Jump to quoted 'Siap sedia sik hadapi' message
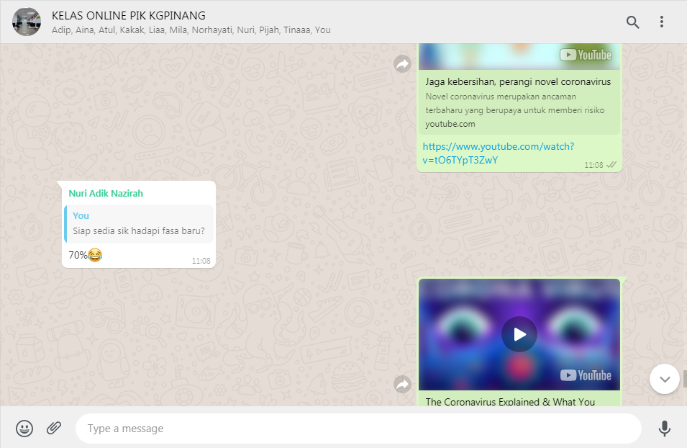This screenshot has height=448, width=687. [139, 223]
